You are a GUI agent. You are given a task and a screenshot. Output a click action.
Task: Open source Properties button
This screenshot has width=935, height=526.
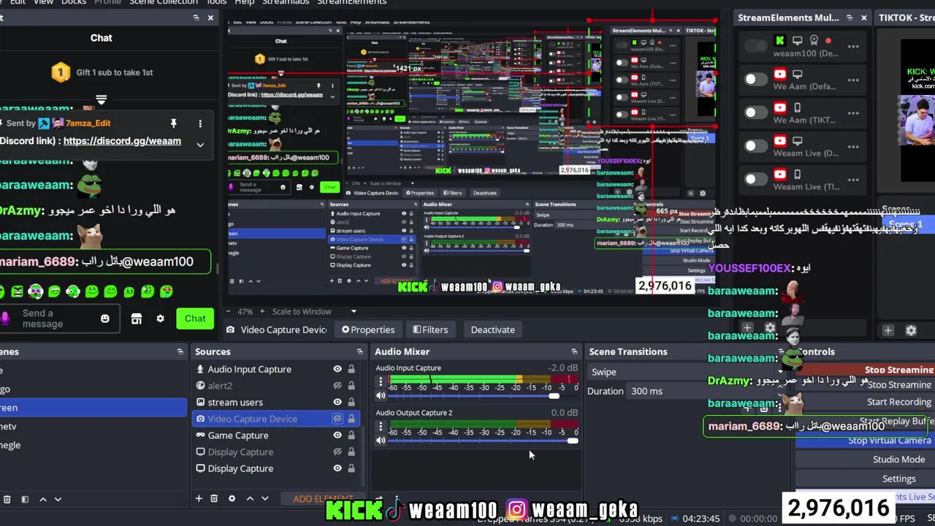[x=368, y=330]
